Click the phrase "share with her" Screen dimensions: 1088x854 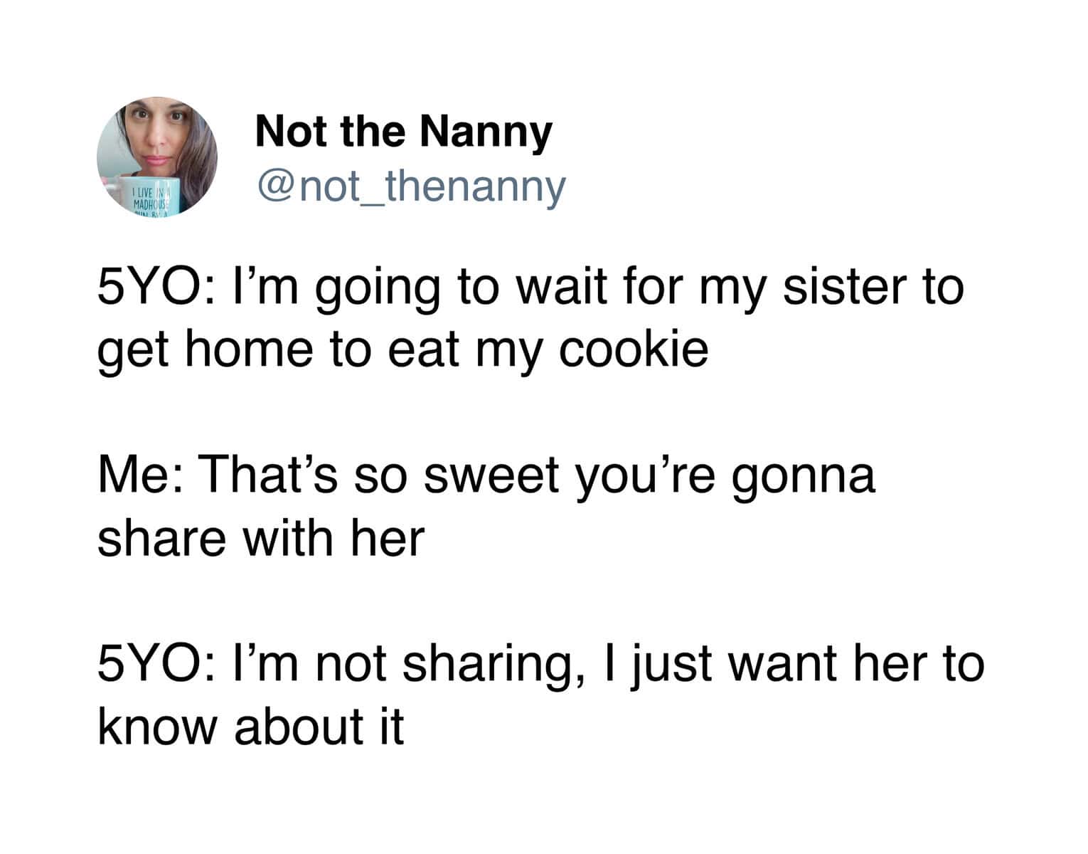tap(261, 537)
